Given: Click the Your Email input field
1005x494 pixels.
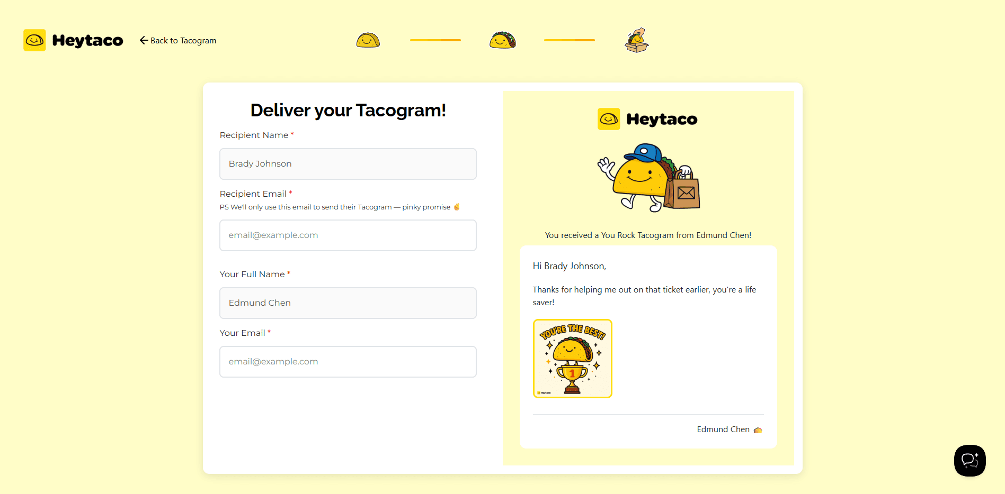Looking at the screenshot, I should pos(348,362).
